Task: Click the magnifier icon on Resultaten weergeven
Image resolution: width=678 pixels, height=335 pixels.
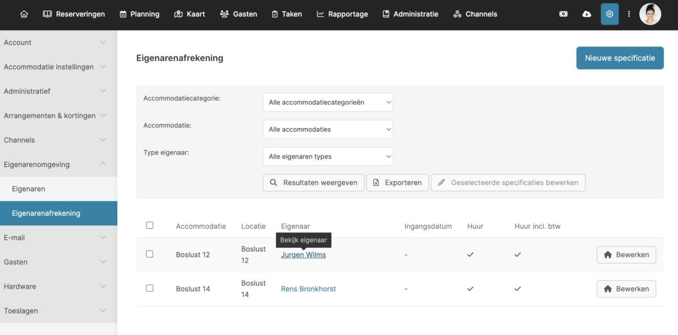Action: click(273, 183)
